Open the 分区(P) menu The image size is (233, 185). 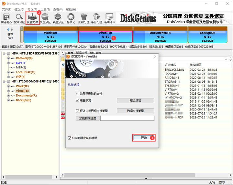(x=32, y=9)
